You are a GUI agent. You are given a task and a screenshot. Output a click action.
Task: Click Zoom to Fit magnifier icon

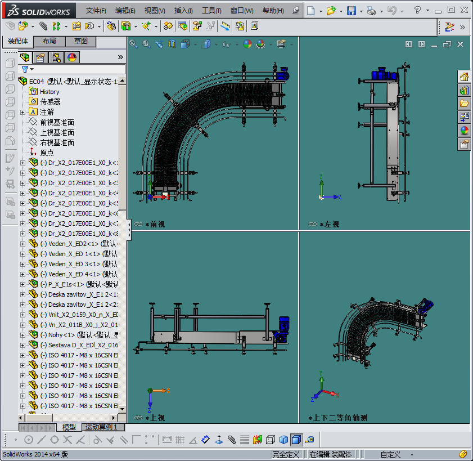133,44
